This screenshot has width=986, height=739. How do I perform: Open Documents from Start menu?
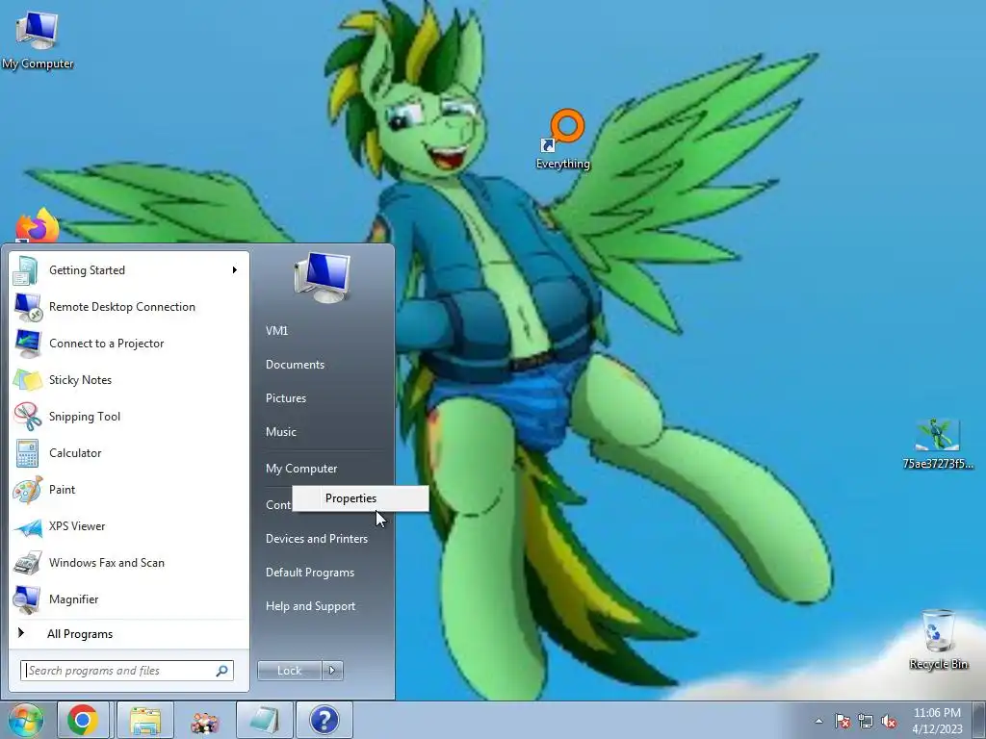295,365
